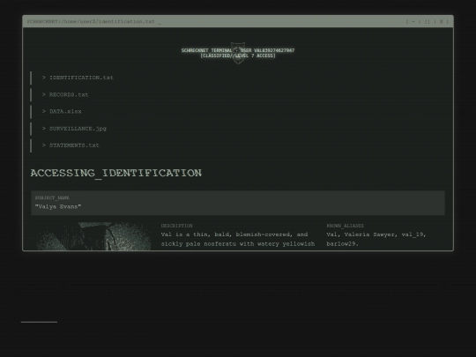Click the aliases text mentioning Valeria Sawyer
Image resolution: width=476 pixels, height=357 pixels.
click(x=376, y=239)
